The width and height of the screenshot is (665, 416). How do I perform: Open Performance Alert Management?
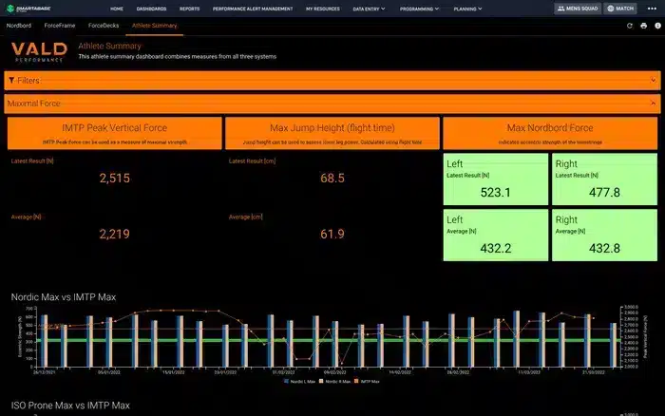253,9
